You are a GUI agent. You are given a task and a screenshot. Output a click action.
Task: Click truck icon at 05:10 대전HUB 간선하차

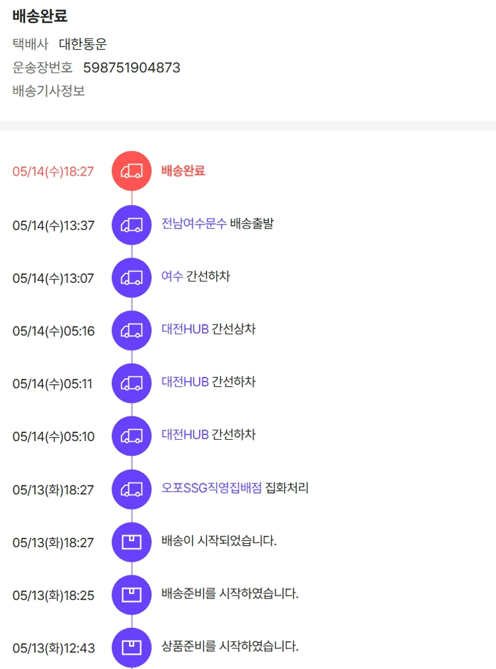tap(132, 437)
